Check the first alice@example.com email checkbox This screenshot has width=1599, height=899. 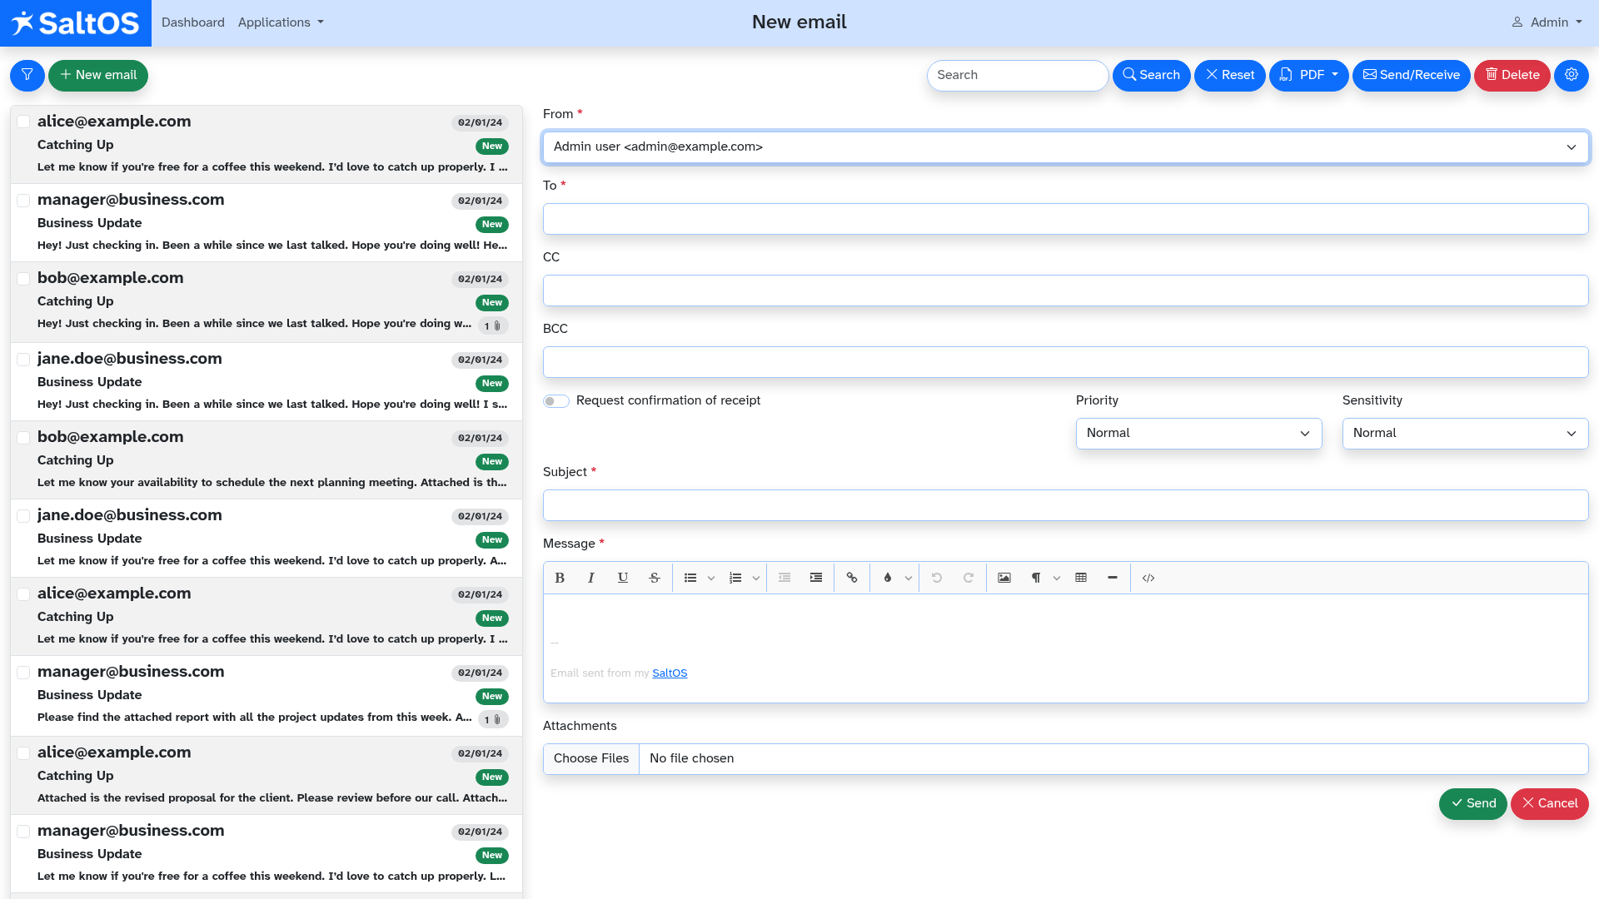(x=23, y=122)
